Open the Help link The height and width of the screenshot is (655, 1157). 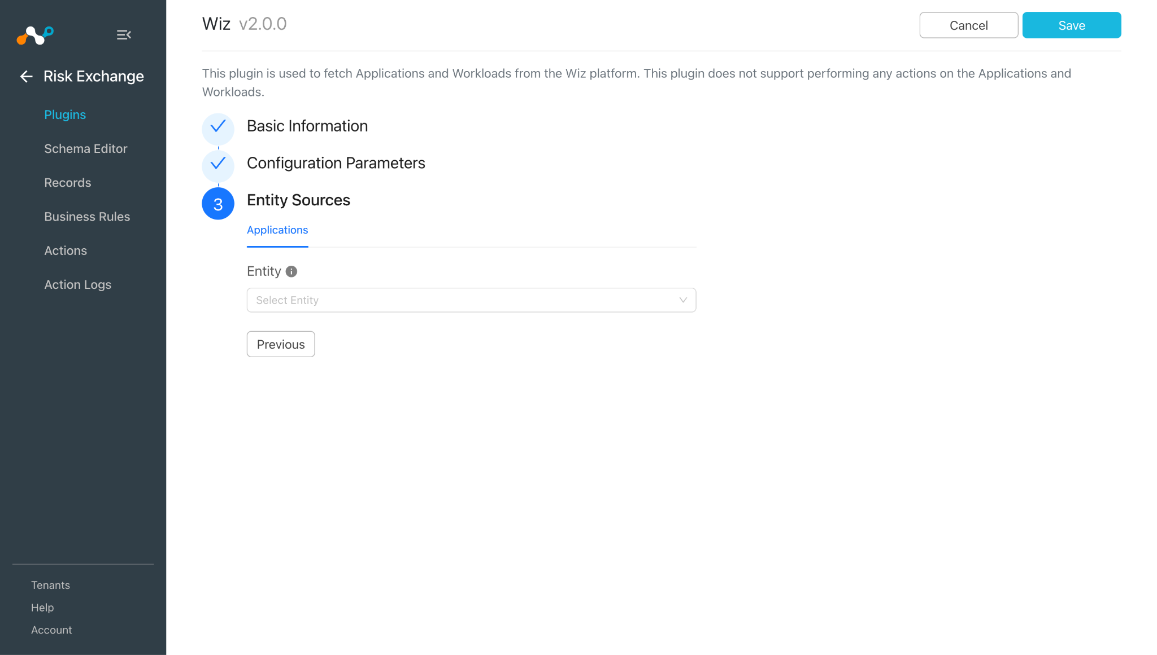[42, 608]
